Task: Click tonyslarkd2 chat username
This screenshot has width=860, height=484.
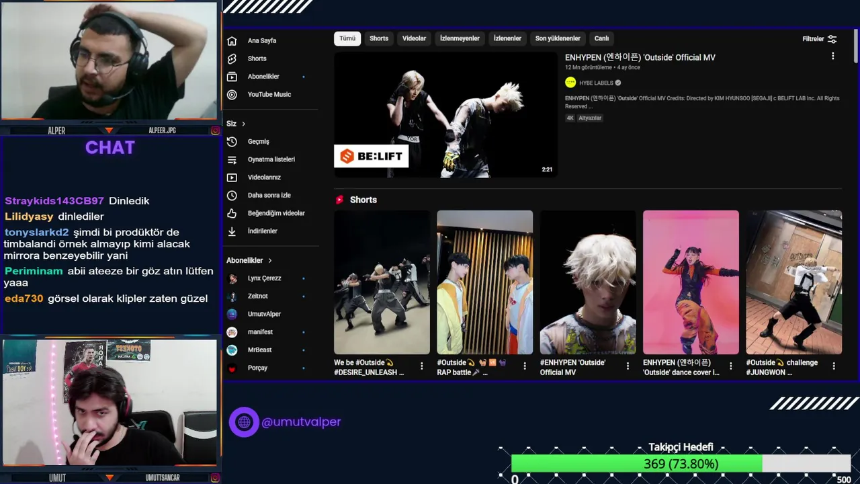Action: point(37,233)
